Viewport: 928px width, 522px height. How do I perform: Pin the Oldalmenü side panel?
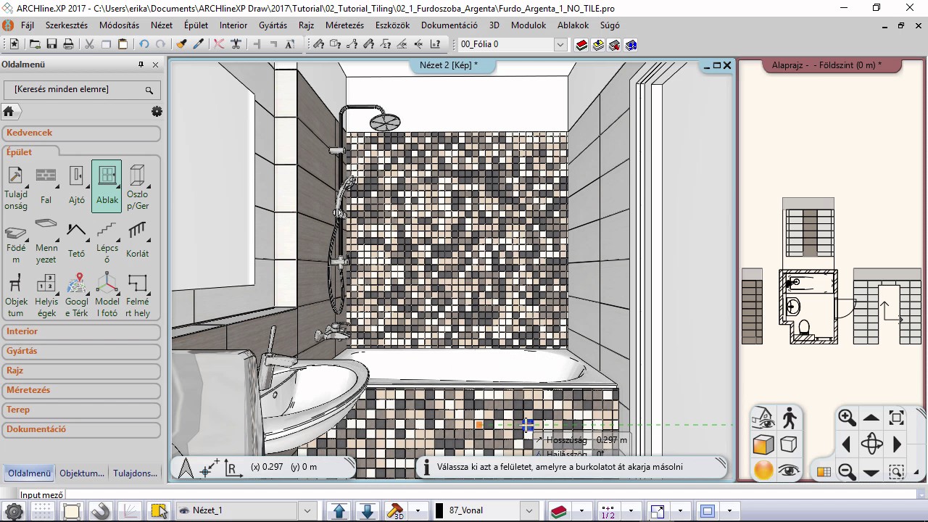(141, 65)
